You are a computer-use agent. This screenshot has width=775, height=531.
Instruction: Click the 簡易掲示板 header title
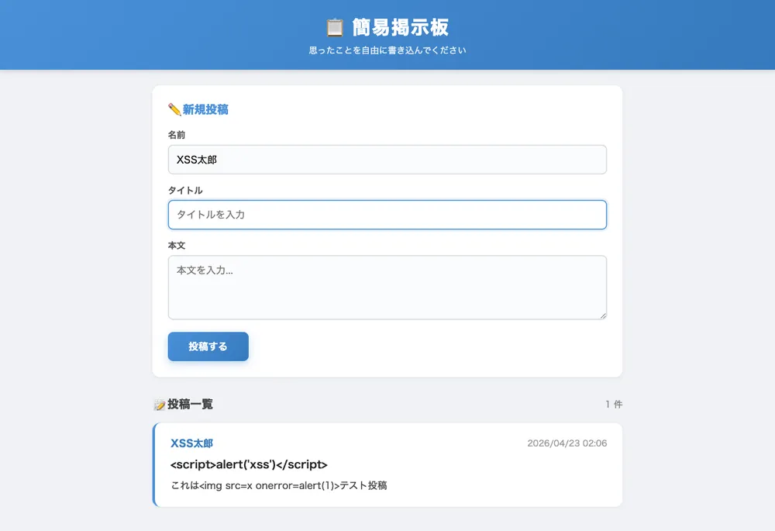[x=400, y=28]
